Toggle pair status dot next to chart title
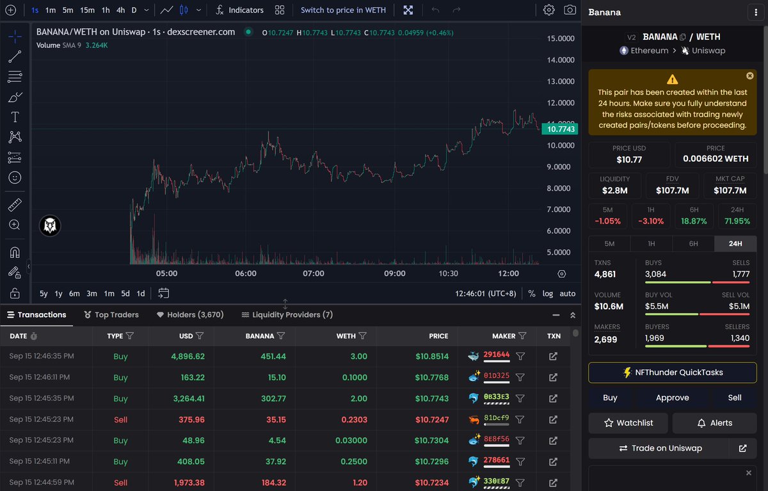768x491 pixels. pos(248,31)
